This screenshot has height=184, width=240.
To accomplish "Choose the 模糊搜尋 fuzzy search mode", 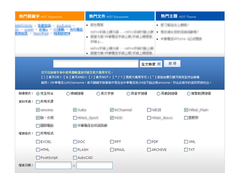I will tap(68, 93).
